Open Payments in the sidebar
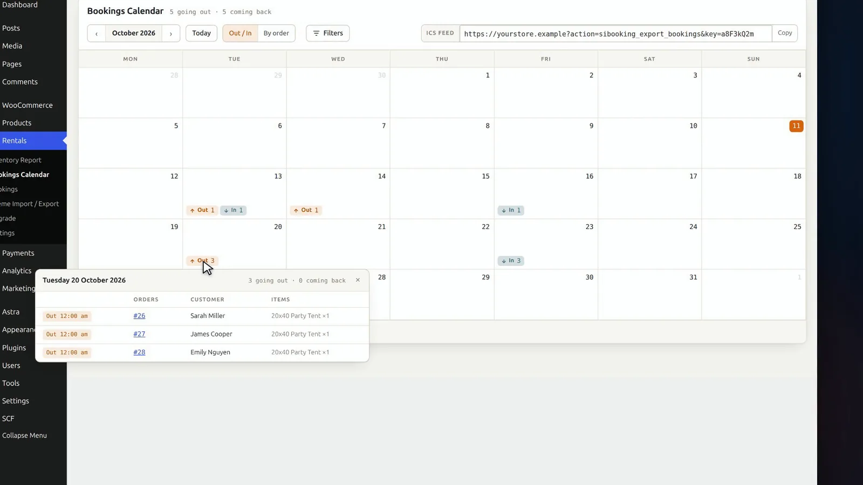 click(x=18, y=253)
